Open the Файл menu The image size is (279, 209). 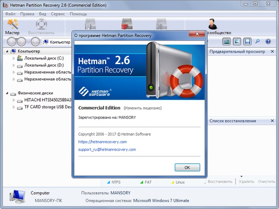click(x=10, y=14)
